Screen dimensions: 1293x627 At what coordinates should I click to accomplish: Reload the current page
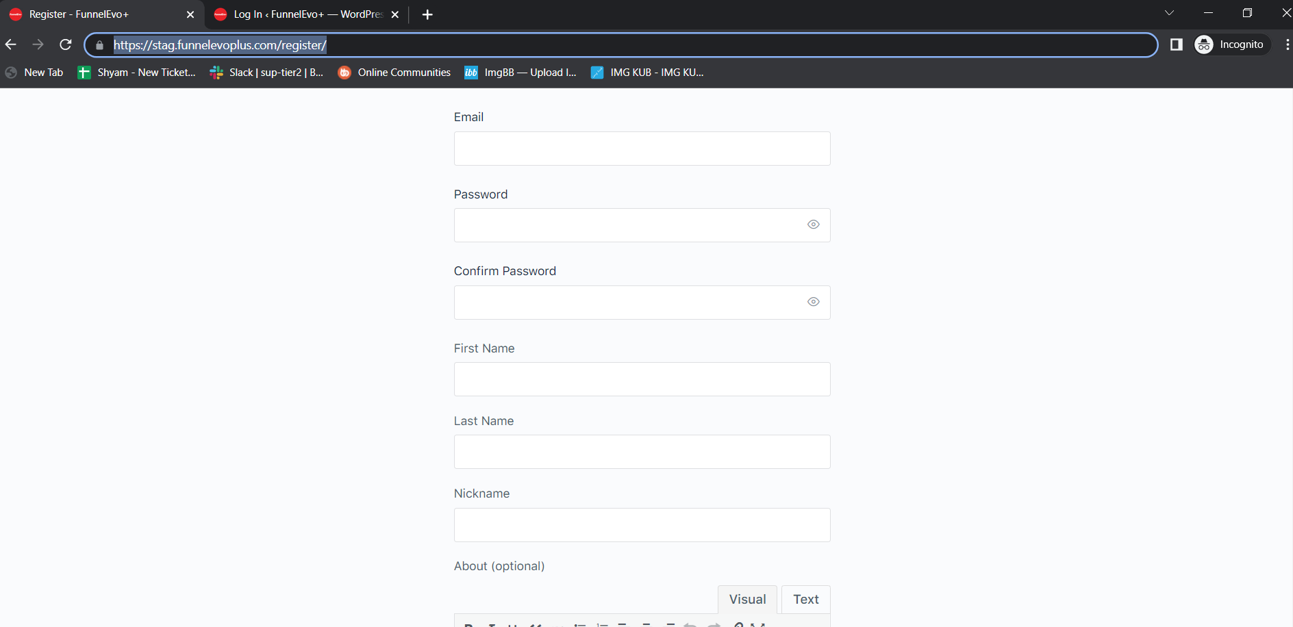click(x=66, y=44)
